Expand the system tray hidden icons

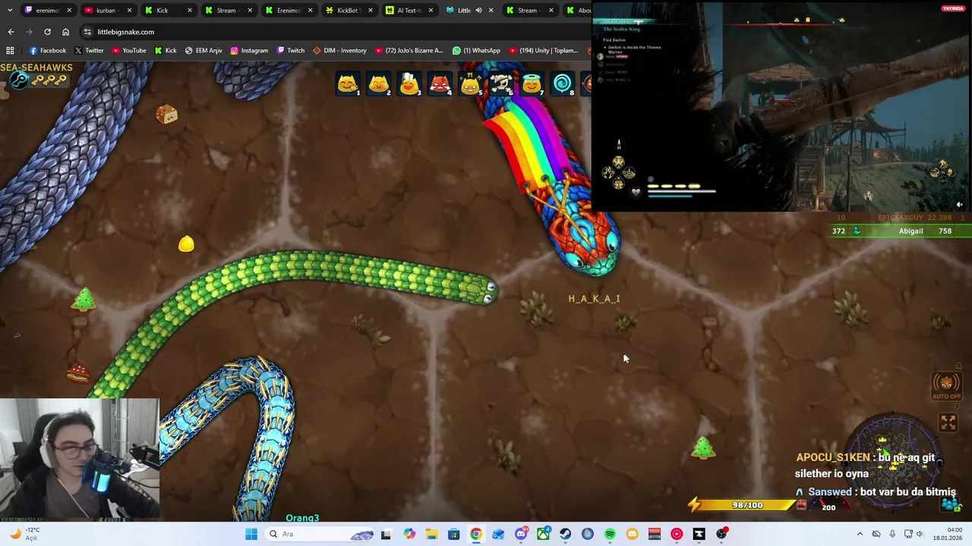(x=860, y=534)
